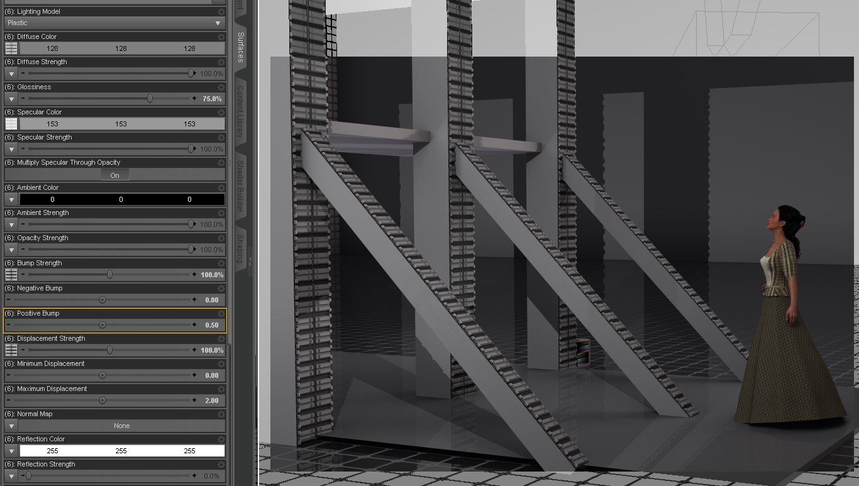
Task: Open the Reflection Color map dropdown arrow
Action: click(11, 451)
